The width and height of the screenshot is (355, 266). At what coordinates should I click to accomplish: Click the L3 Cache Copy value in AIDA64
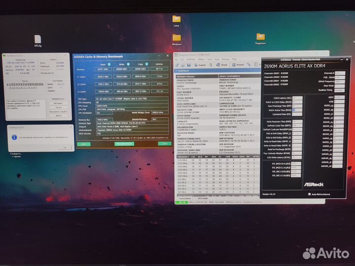click(x=141, y=91)
